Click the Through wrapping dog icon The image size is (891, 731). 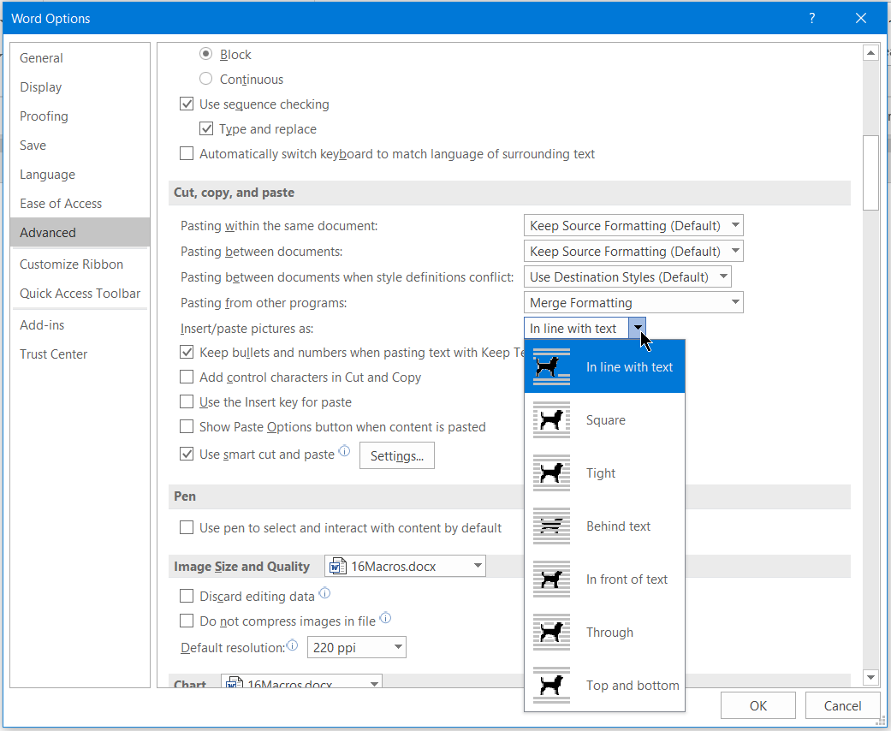[x=551, y=632]
